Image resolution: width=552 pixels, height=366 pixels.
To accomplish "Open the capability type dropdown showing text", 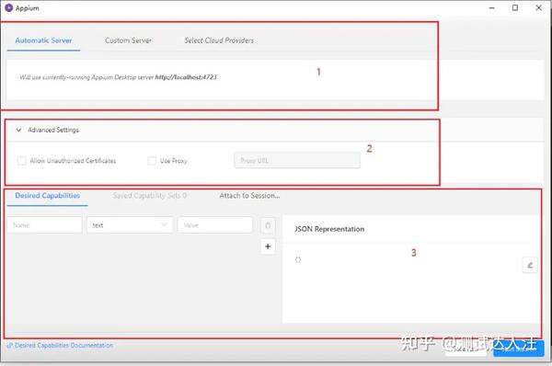I will click(130, 225).
